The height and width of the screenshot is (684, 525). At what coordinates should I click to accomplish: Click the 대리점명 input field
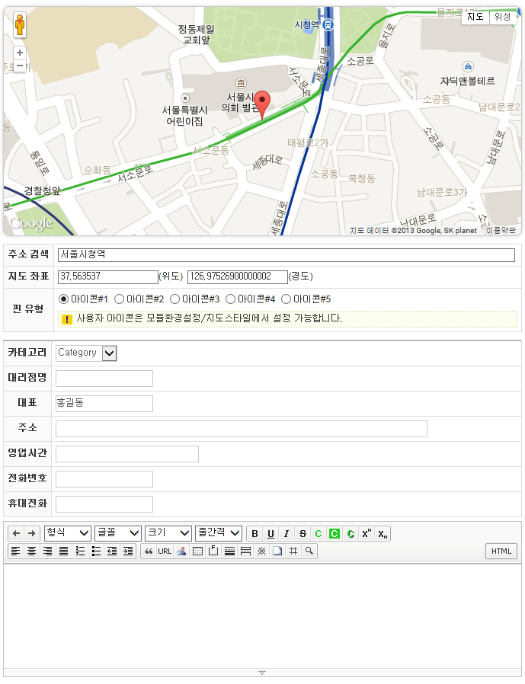pos(104,379)
